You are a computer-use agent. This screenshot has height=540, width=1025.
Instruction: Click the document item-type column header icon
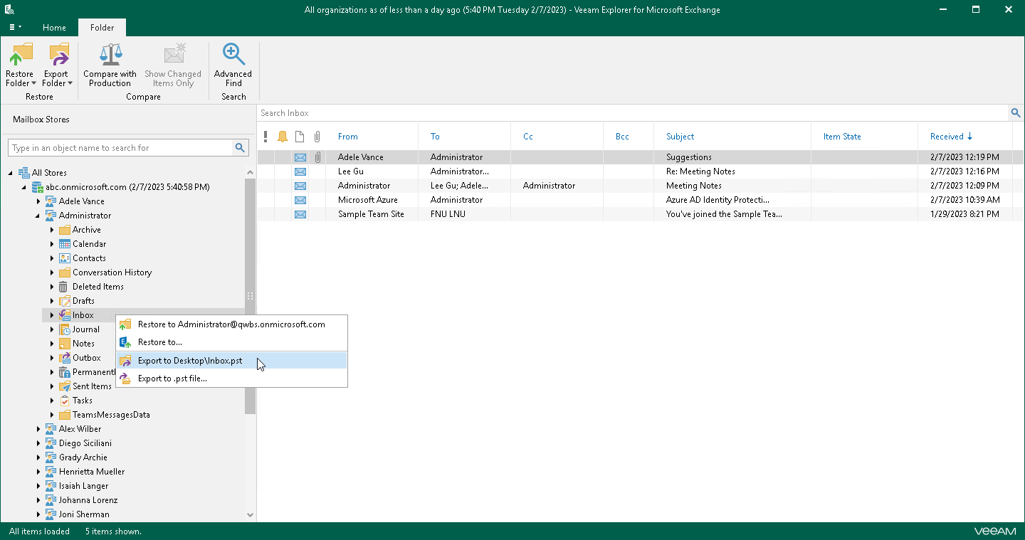coord(300,136)
